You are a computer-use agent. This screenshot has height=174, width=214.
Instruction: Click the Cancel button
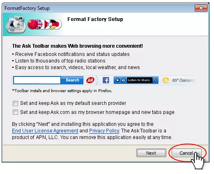pos(186,153)
